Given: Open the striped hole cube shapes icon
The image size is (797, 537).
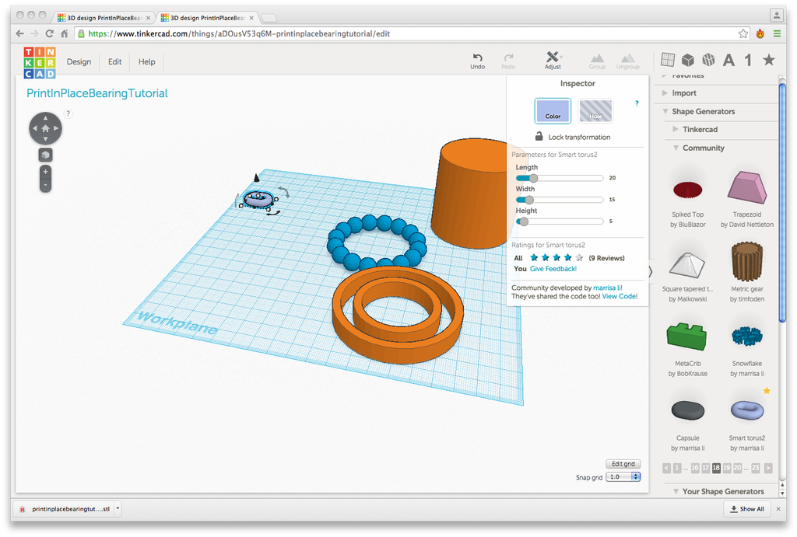Looking at the screenshot, I should (708, 60).
